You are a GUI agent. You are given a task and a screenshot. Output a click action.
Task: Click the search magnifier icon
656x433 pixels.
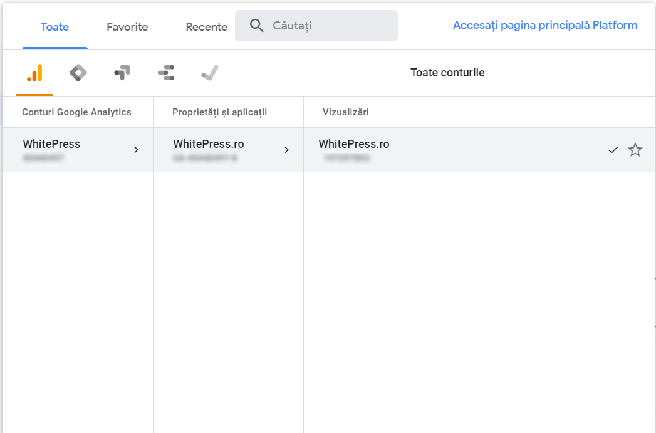coord(256,26)
